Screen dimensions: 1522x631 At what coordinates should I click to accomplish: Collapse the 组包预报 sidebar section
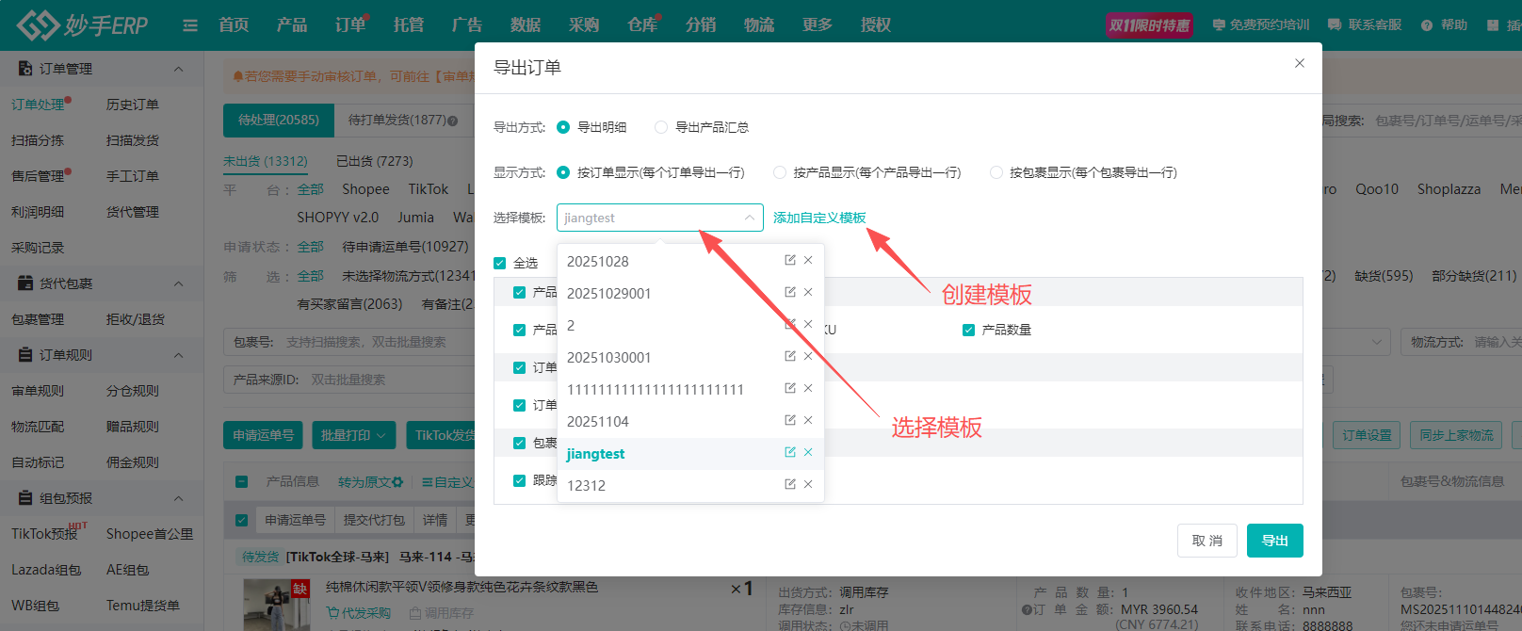coord(179,498)
